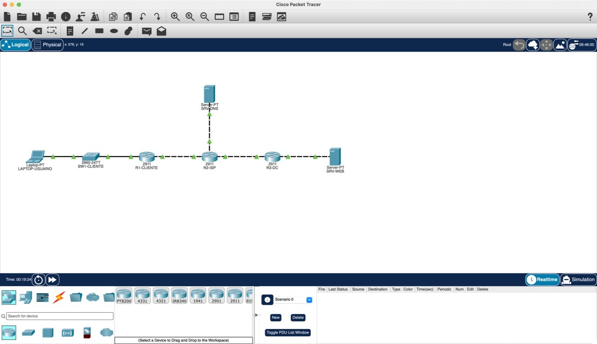Choose the Inspect magnifier tool

point(22,31)
